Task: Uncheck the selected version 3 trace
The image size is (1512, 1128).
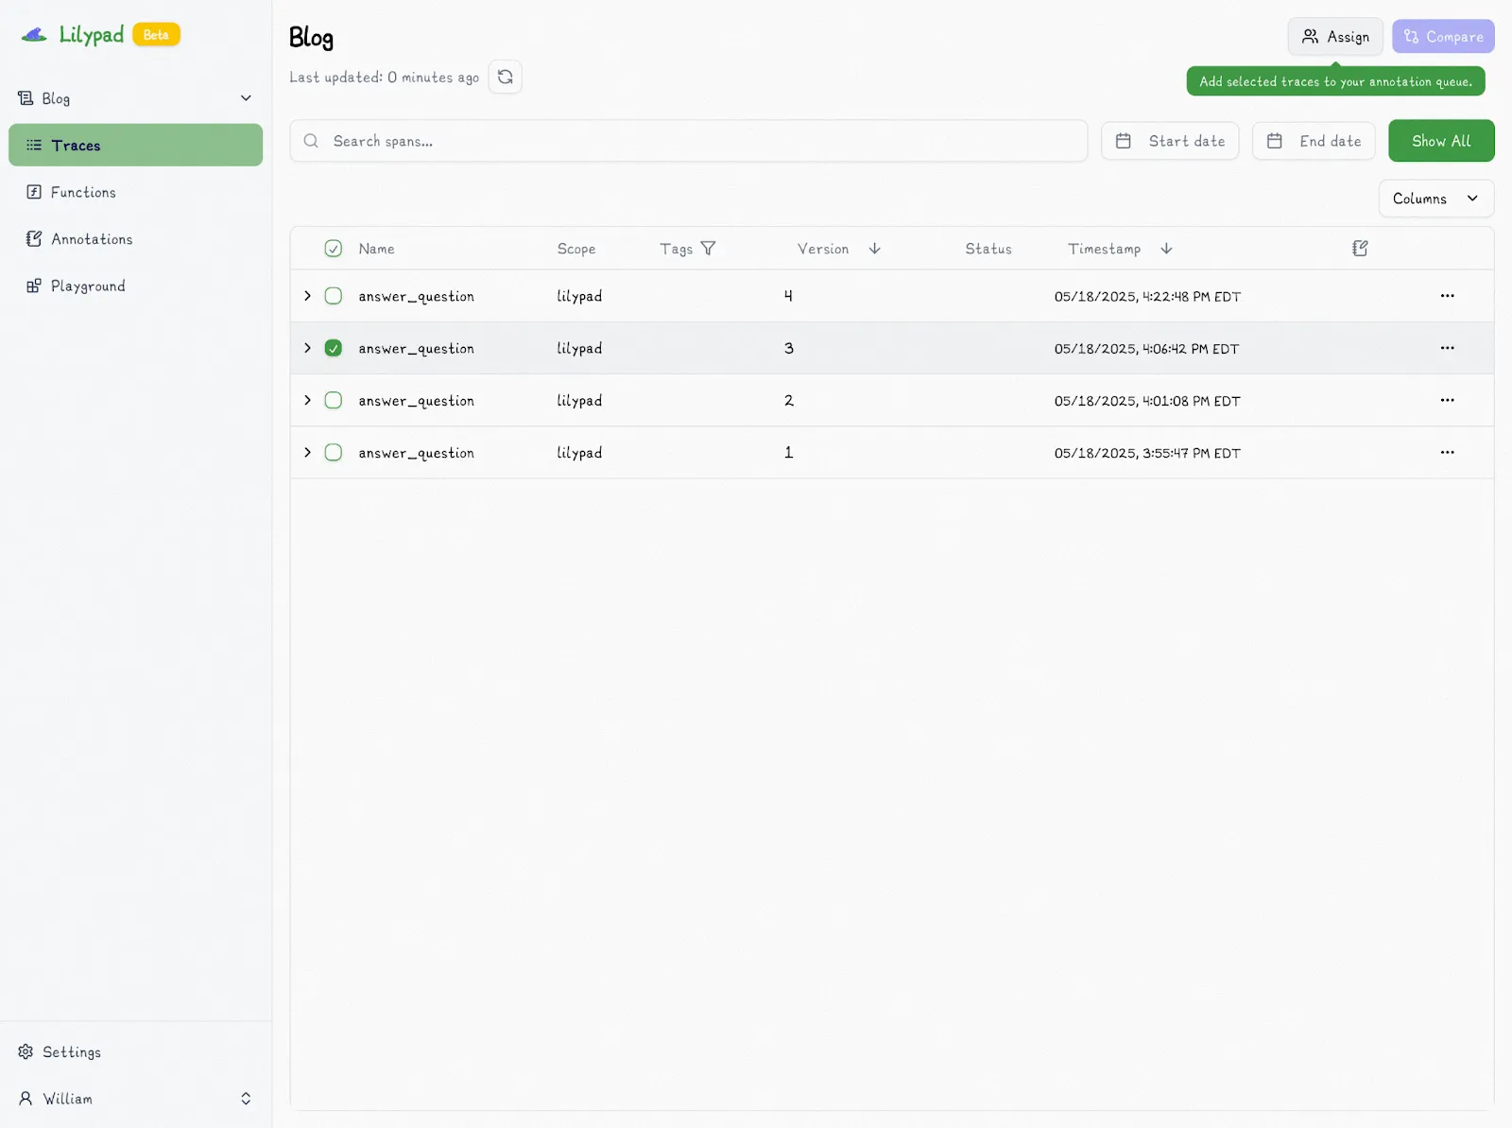Action: (x=333, y=348)
